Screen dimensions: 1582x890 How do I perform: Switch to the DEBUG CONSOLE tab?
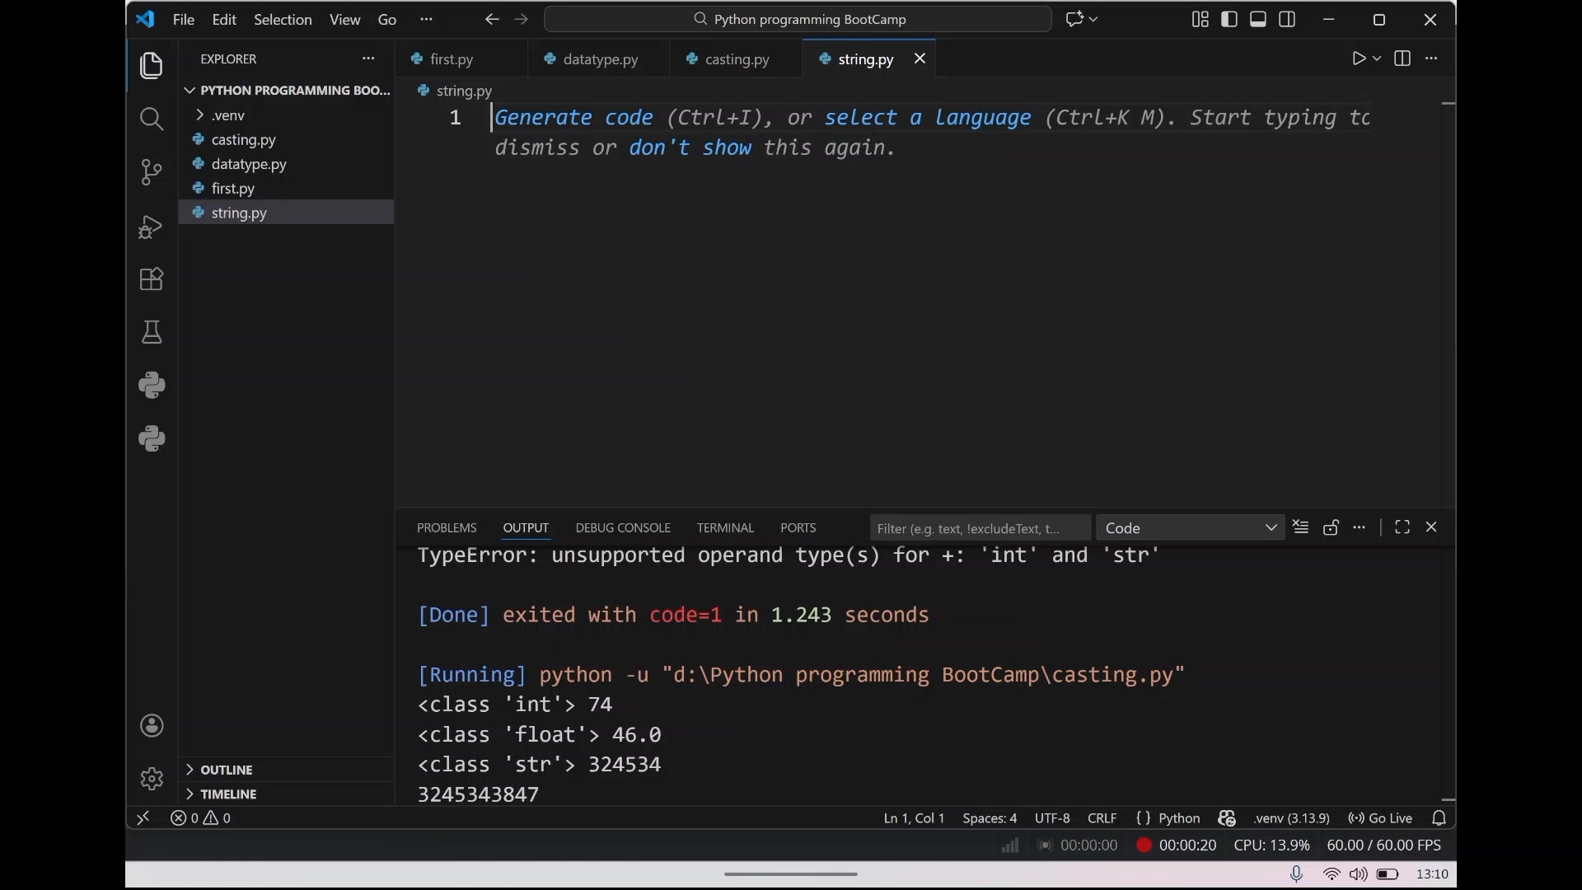623,528
